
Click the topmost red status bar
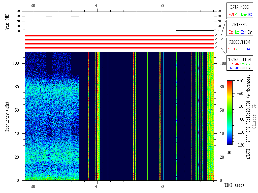click(119, 36)
